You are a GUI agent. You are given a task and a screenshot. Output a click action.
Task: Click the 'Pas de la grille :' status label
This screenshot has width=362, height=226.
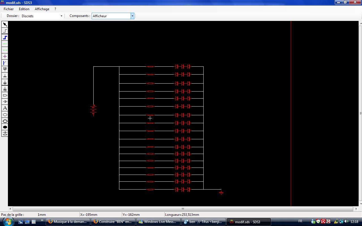click(13, 215)
